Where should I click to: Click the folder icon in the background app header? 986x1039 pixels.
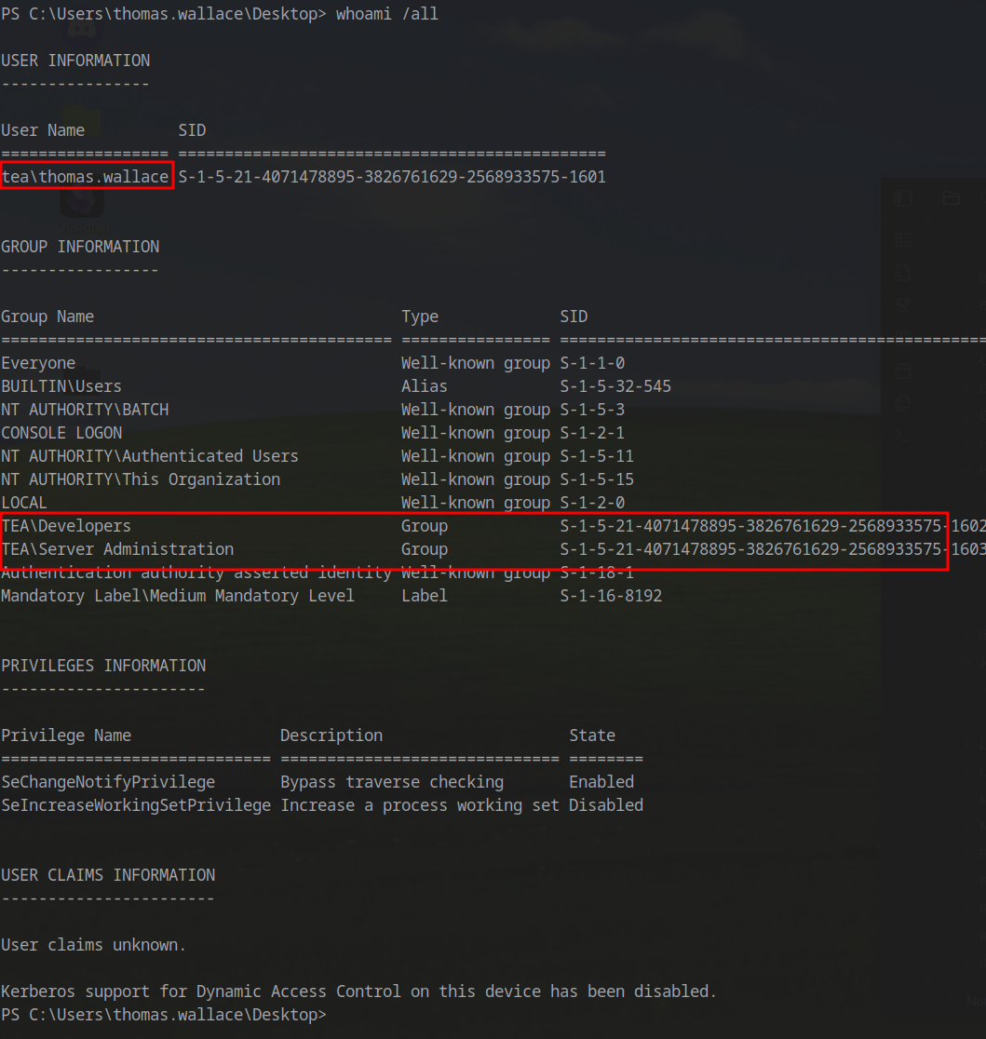point(951,197)
